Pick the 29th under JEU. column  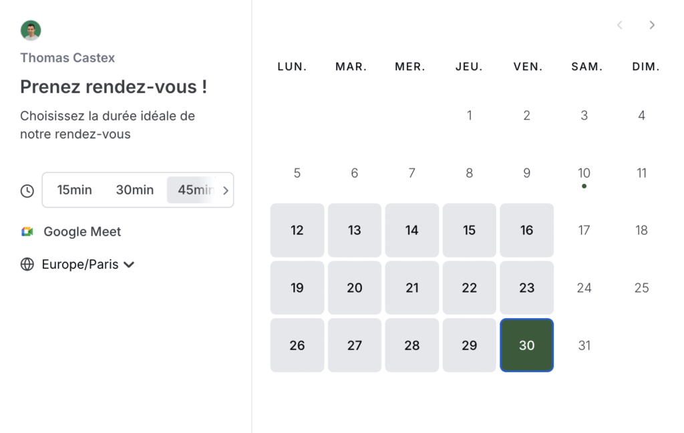click(470, 345)
